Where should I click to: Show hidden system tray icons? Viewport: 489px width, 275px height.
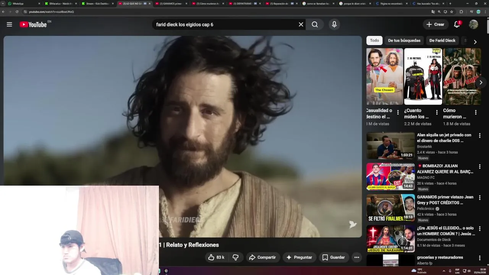pos(444,271)
